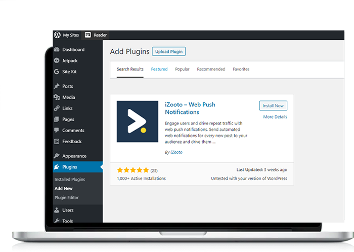
Task: Click the Appearance paintbrush icon
Action: 57,156
